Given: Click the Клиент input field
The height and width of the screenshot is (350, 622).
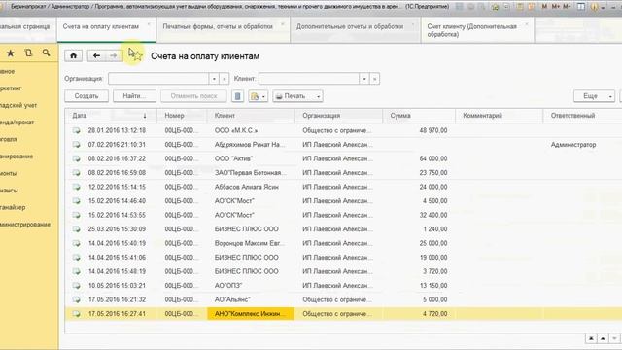Looking at the screenshot, I should tap(309, 79).
